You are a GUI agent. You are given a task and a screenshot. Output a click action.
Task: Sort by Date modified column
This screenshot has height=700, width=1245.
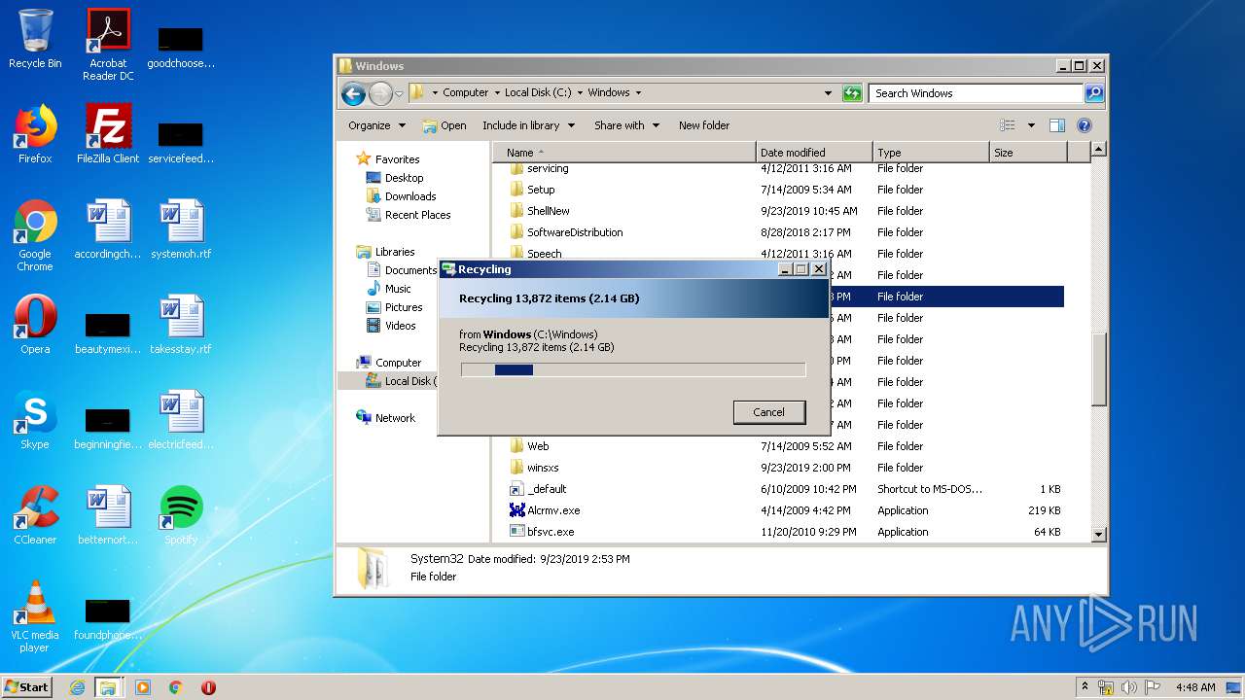814,153
